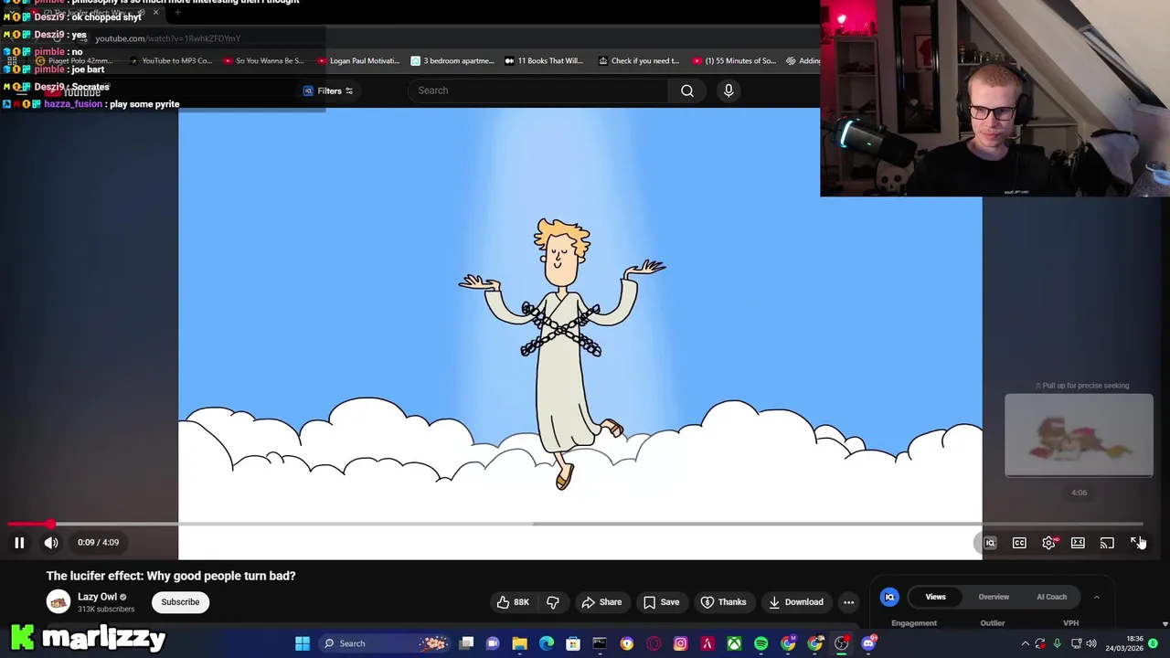Click the progress bar scrubber handle
Screen dimensions: 1170x658
coord(50,524)
